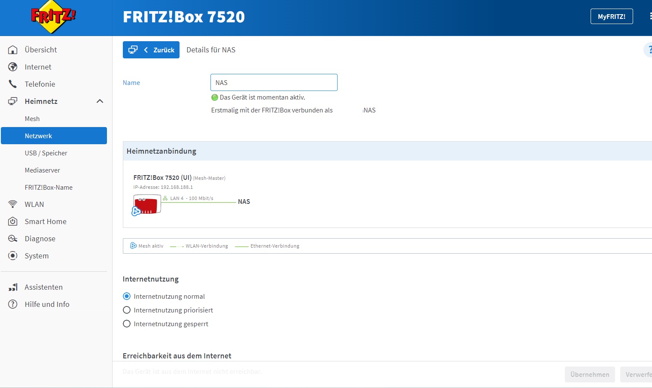Select Internetnutzung normal
This screenshot has width=652, height=388.
click(127, 296)
